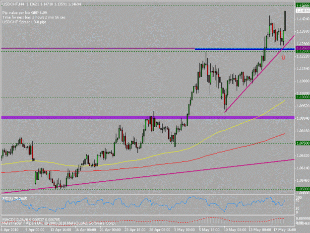The image size is (310, 233).
Task: Select the thick purple horizontal band near 1.08840
Action: coord(148,117)
